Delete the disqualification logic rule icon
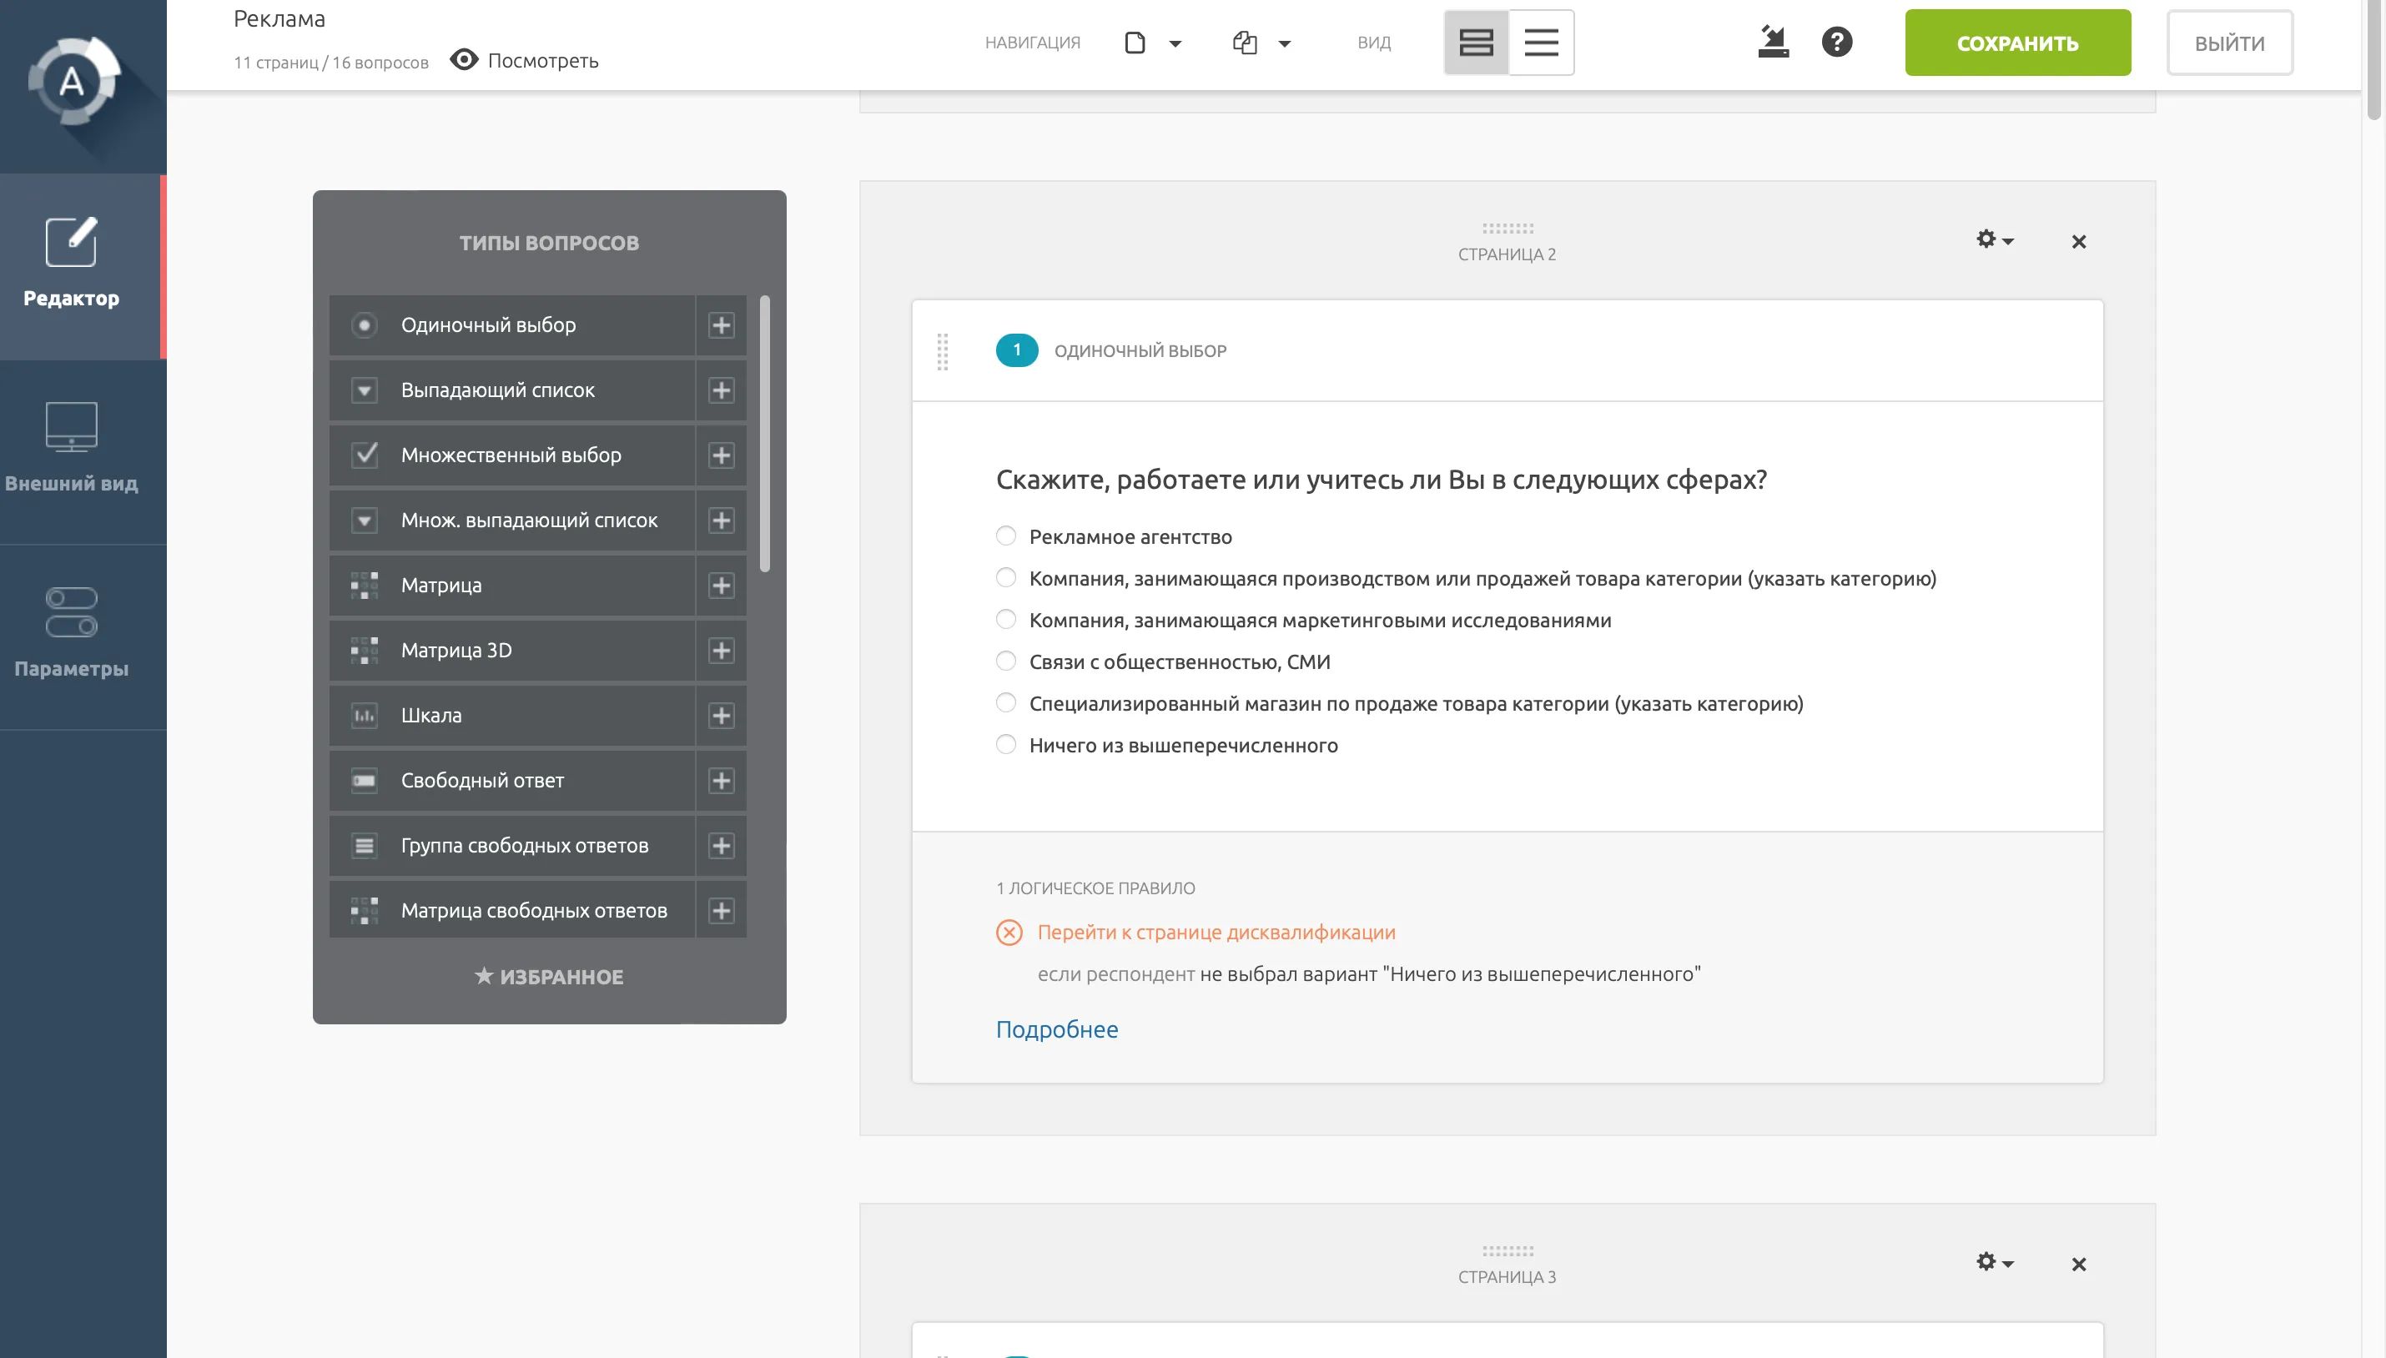 pos(1009,933)
